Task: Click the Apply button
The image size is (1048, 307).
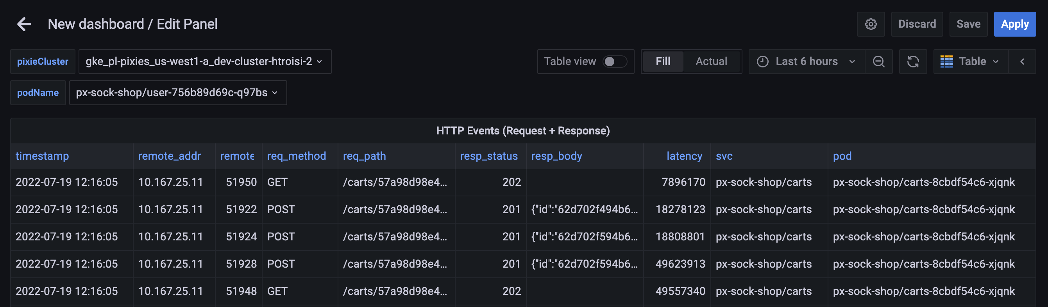Action: (1014, 24)
